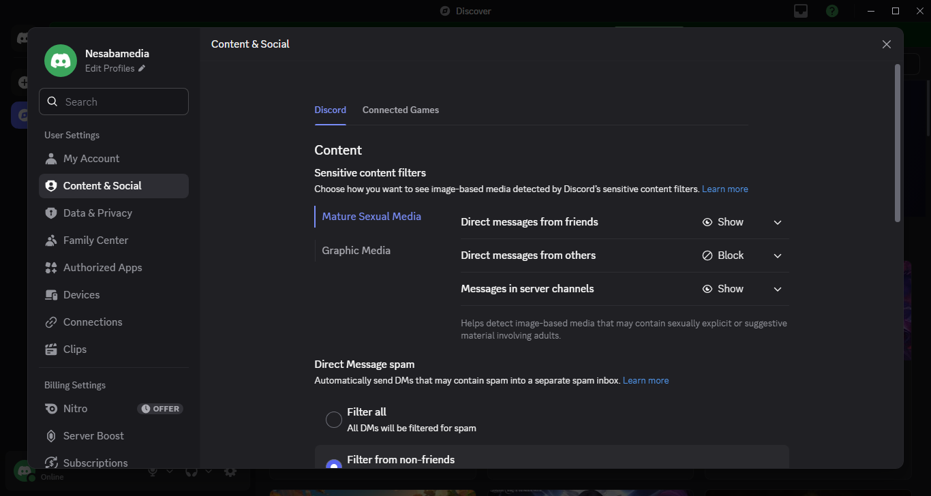Click the Clips clapperboard icon

point(51,350)
